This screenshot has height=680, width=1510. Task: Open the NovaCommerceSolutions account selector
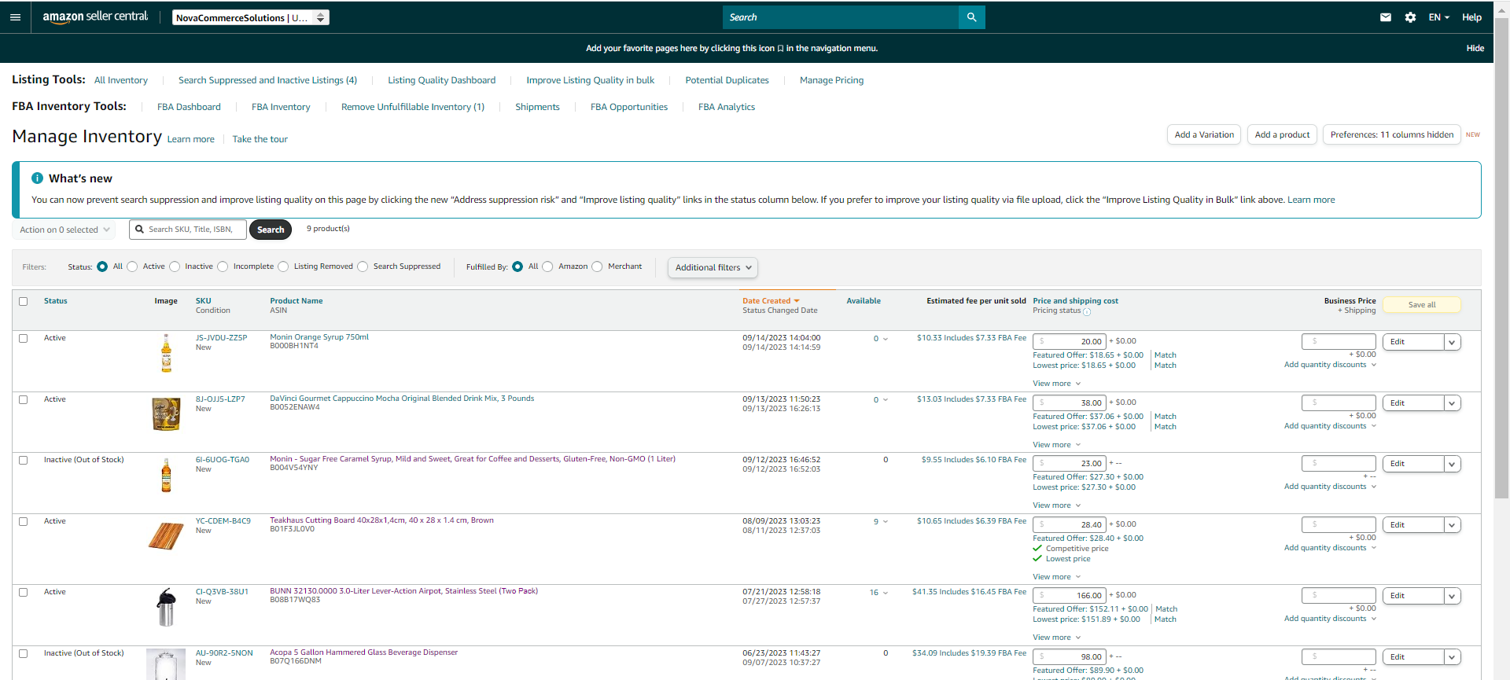click(250, 17)
